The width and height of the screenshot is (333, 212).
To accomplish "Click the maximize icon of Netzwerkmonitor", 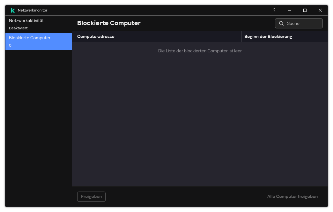I will click(305, 10).
